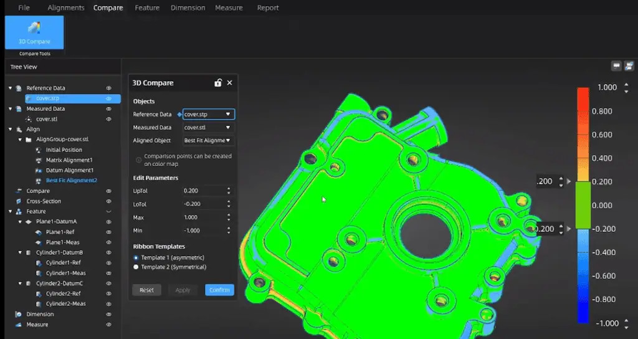Click the lock icon in 3D Compare panel

pyautogui.click(x=217, y=83)
